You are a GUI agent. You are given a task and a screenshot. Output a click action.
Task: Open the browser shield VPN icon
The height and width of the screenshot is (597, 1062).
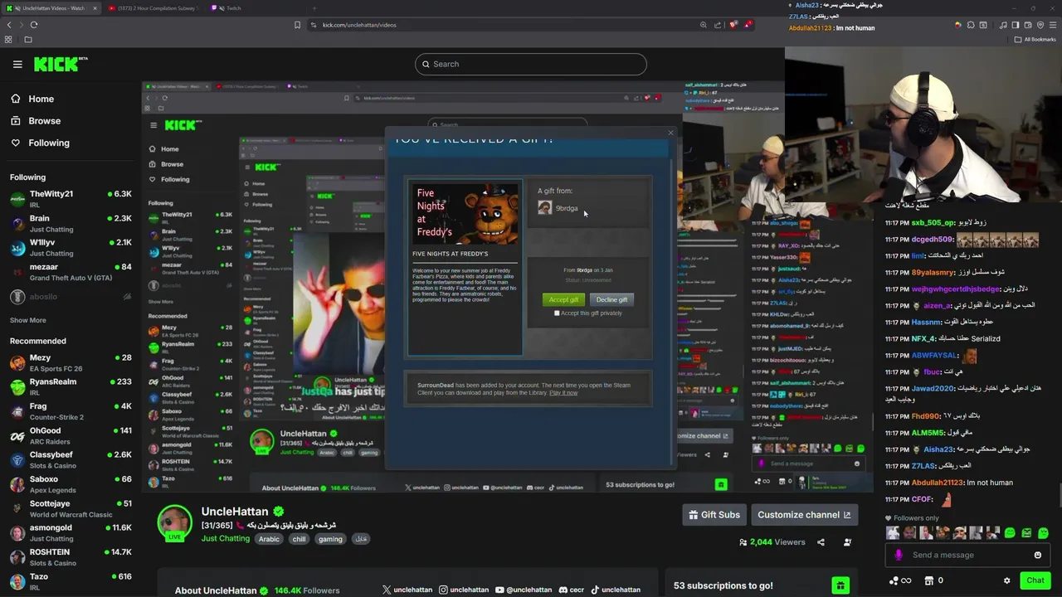[x=1040, y=25]
